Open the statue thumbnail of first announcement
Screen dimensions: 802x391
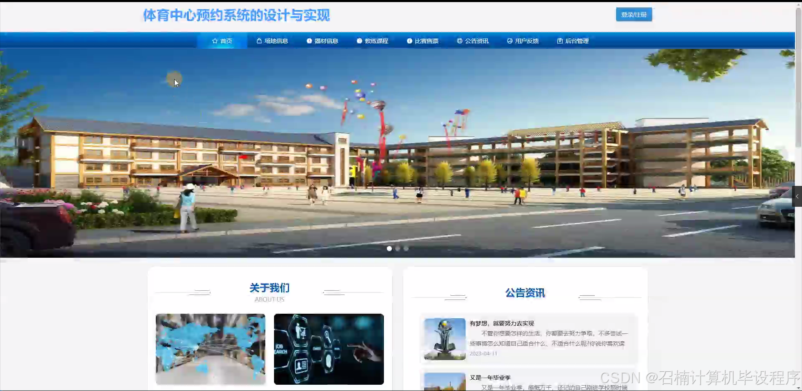444,339
